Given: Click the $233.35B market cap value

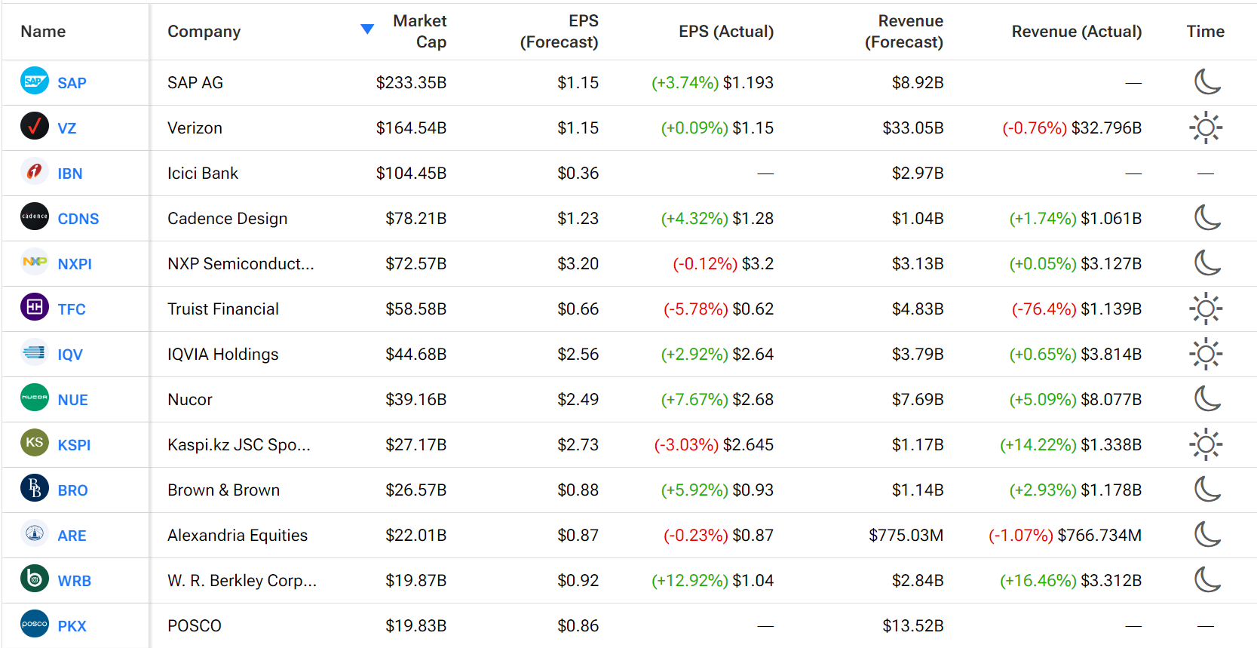Looking at the screenshot, I should (x=412, y=83).
